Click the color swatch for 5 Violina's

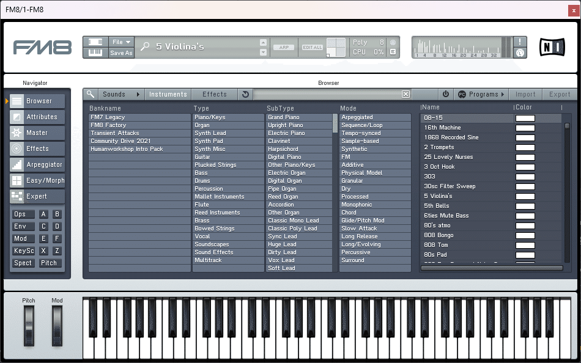click(525, 196)
